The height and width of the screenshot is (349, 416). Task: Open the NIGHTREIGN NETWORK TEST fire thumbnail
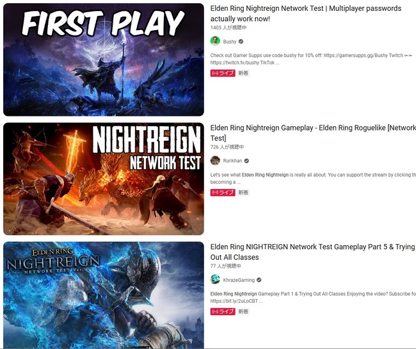coord(104,179)
